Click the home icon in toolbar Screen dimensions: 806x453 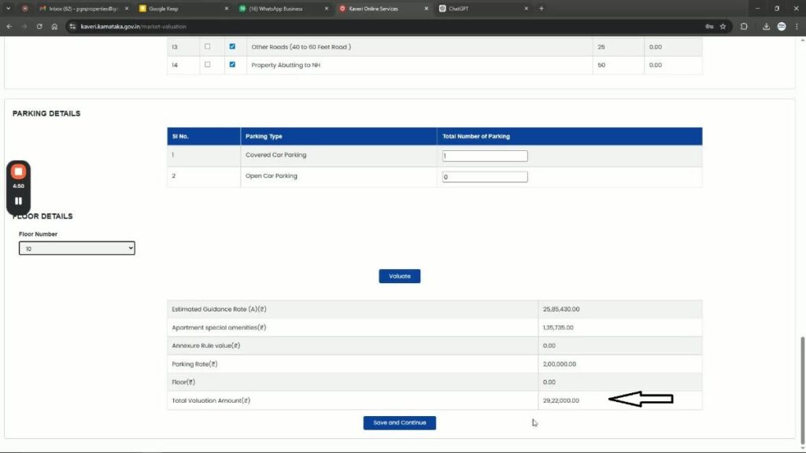pyautogui.click(x=54, y=26)
